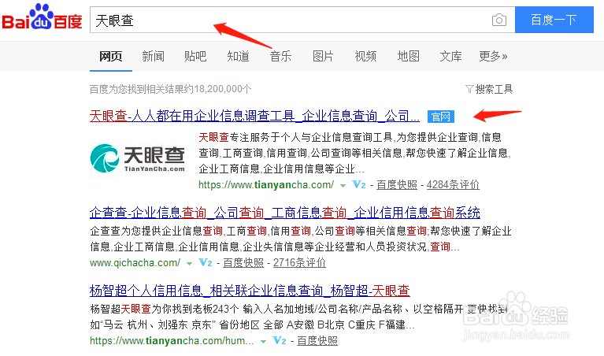604x356 pixels.
Task: Click the 百度一下 search button
Action: (x=554, y=20)
